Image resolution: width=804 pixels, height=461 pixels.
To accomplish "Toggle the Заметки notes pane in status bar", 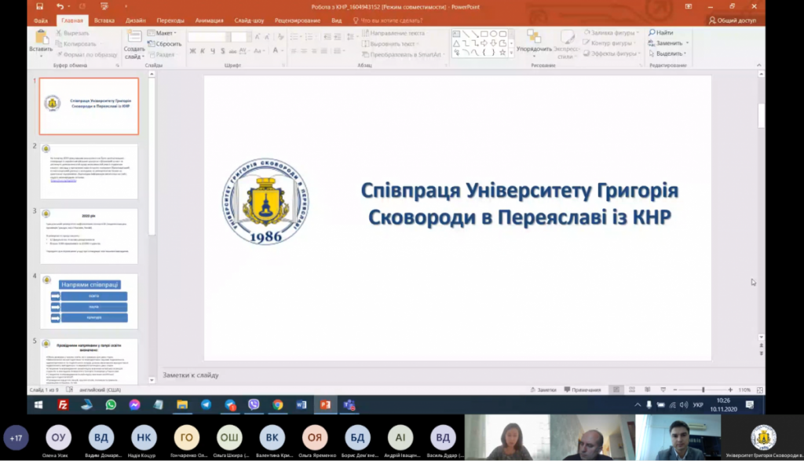I will coord(543,390).
